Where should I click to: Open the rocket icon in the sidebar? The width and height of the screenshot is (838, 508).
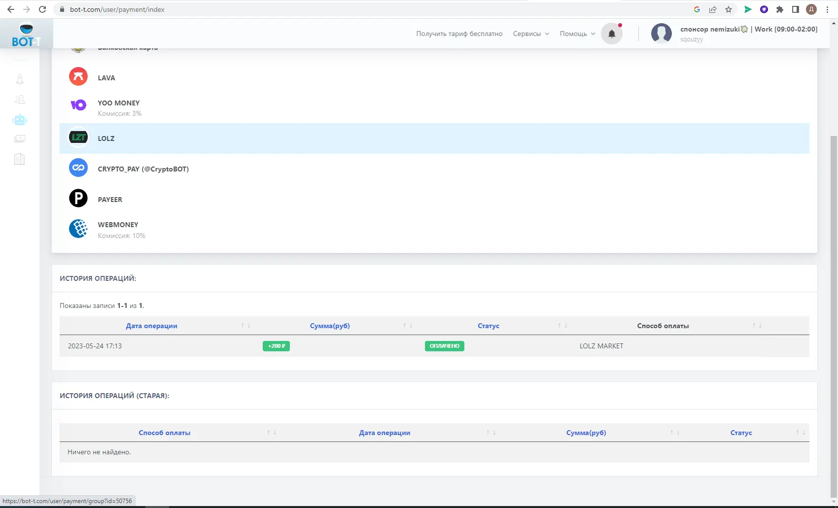(x=20, y=79)
